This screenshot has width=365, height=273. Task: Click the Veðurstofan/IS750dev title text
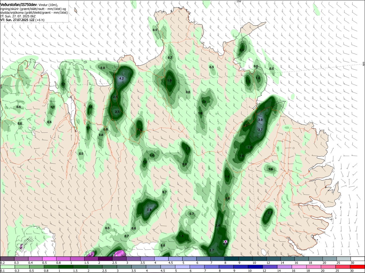(19, 5)
